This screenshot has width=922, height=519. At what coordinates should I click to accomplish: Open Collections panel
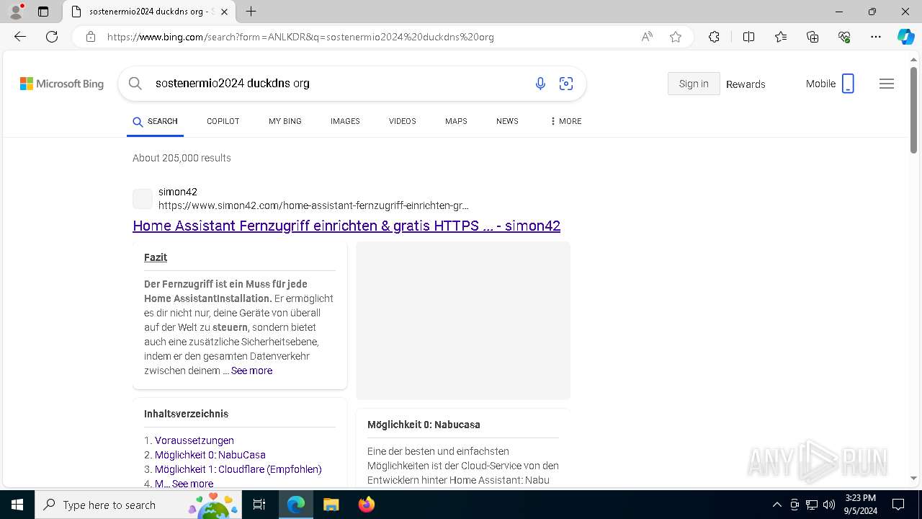[x=813, y=37]
